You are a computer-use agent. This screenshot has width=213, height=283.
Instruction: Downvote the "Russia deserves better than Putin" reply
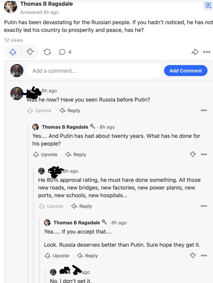(193, 256)
